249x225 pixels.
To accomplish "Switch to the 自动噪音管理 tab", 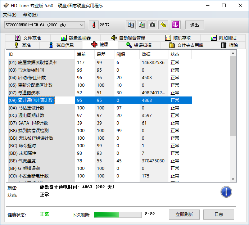I will (x=128, y=38).
